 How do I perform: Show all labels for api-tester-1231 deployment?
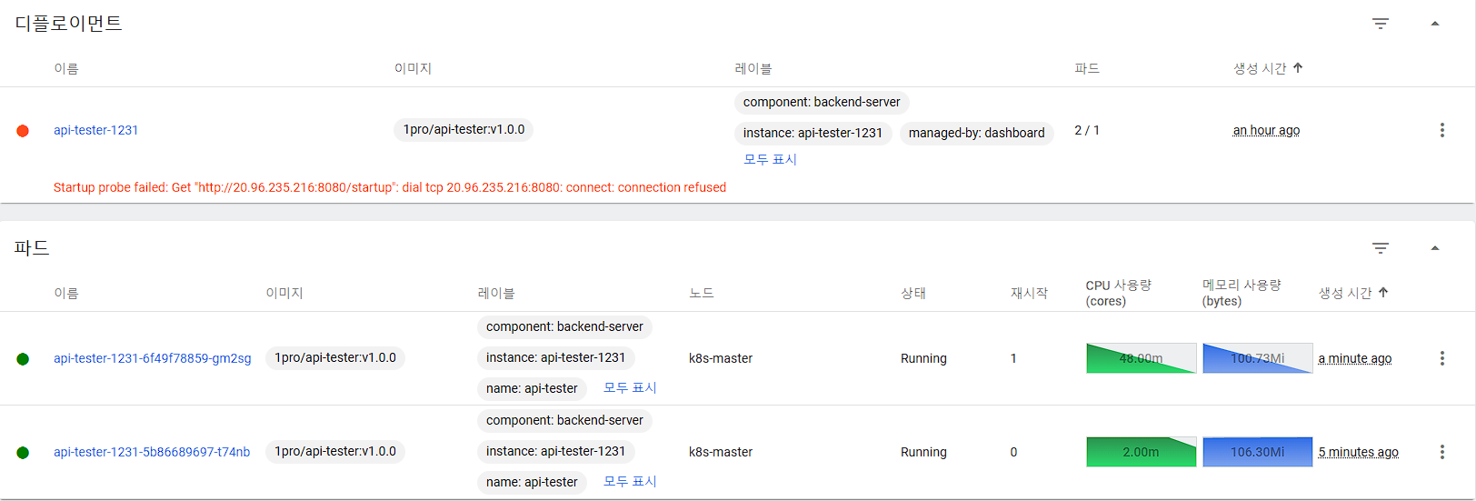coord(770,159)
